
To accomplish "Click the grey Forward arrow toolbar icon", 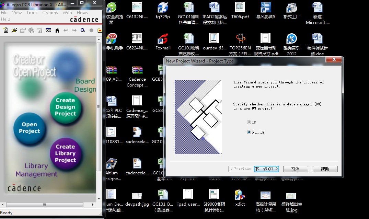I will (x=74, y=30).
